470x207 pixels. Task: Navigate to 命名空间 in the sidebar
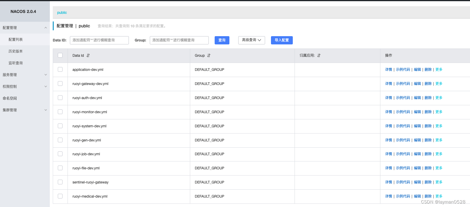[25, 98]
